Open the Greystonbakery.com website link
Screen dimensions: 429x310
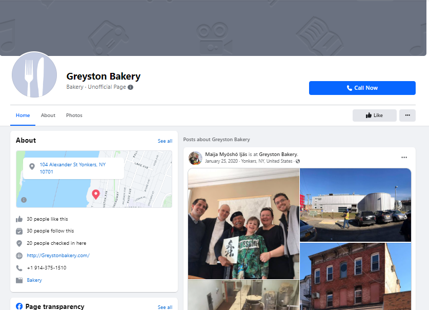(58, 256)
